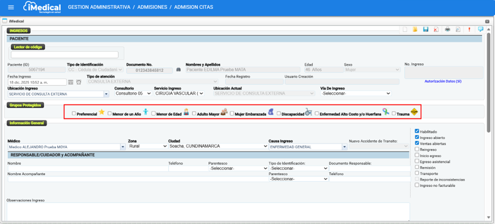This screenshot has height=224, width=495.
Task: Click the Autorización Datos (SI) link
Action: pos(443,81)
